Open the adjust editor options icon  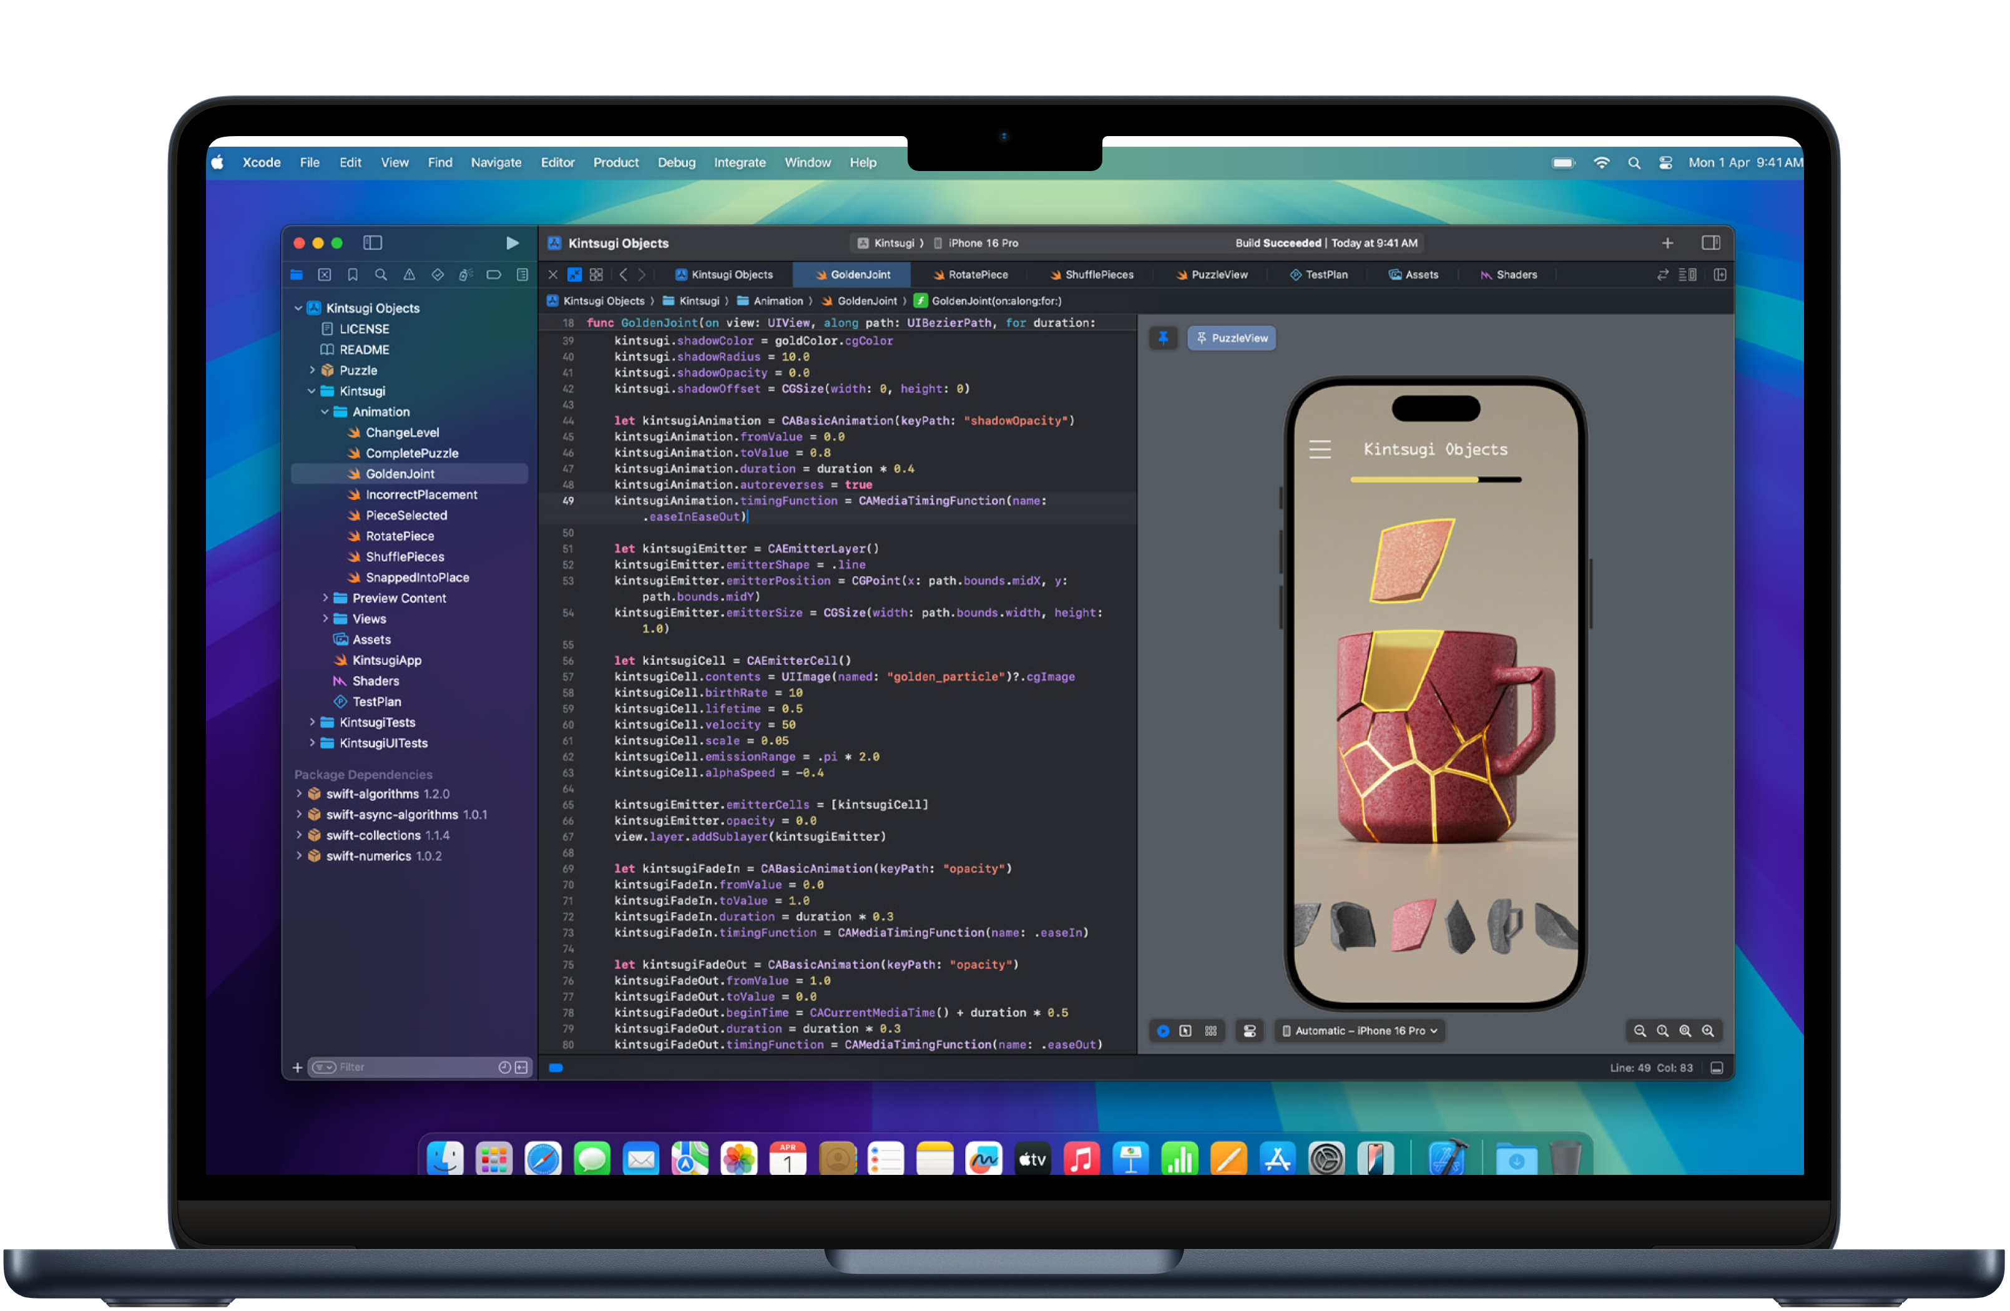pyautogui.click(x=1687, y=275)
